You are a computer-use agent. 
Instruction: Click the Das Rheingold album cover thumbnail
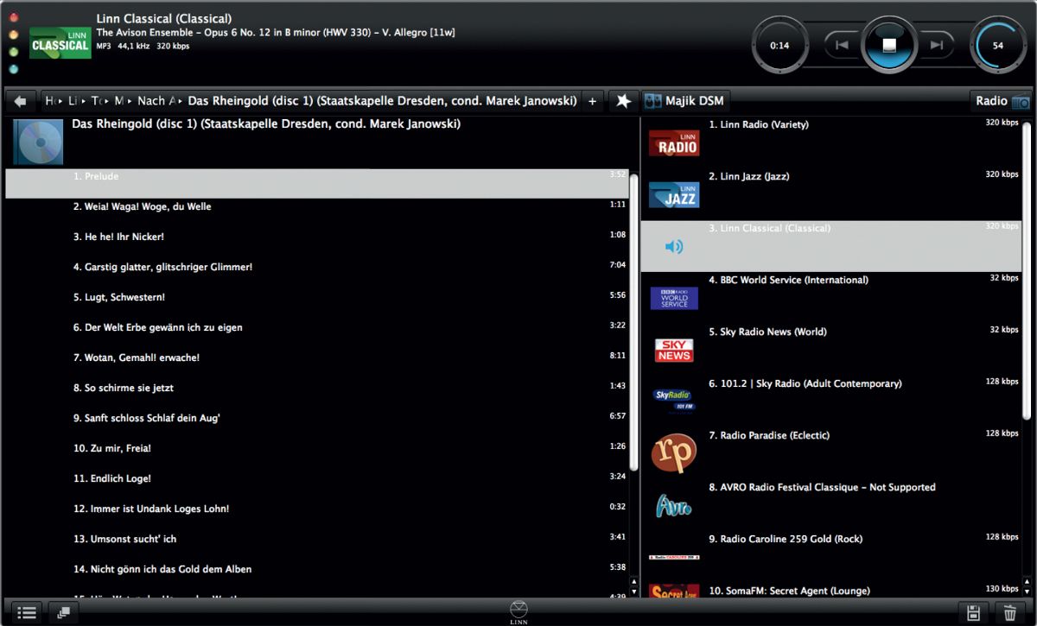pyautogui.click(x=38, y=142)
